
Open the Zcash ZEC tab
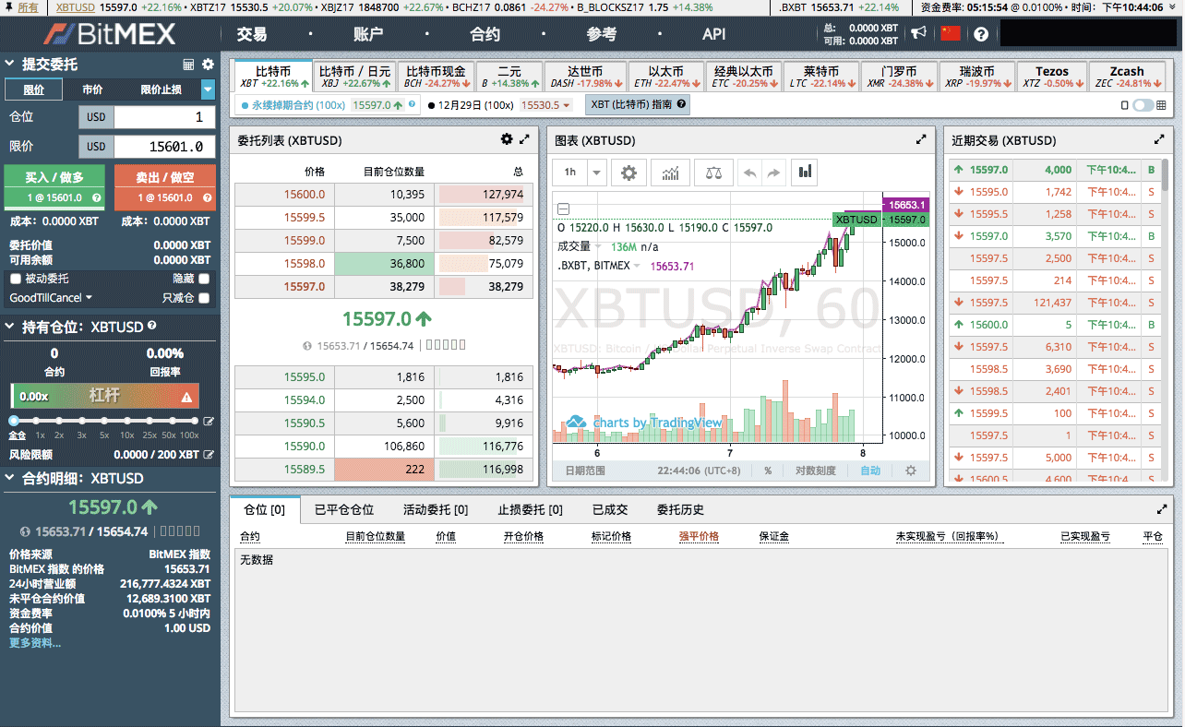click(x=1126, y=77)
